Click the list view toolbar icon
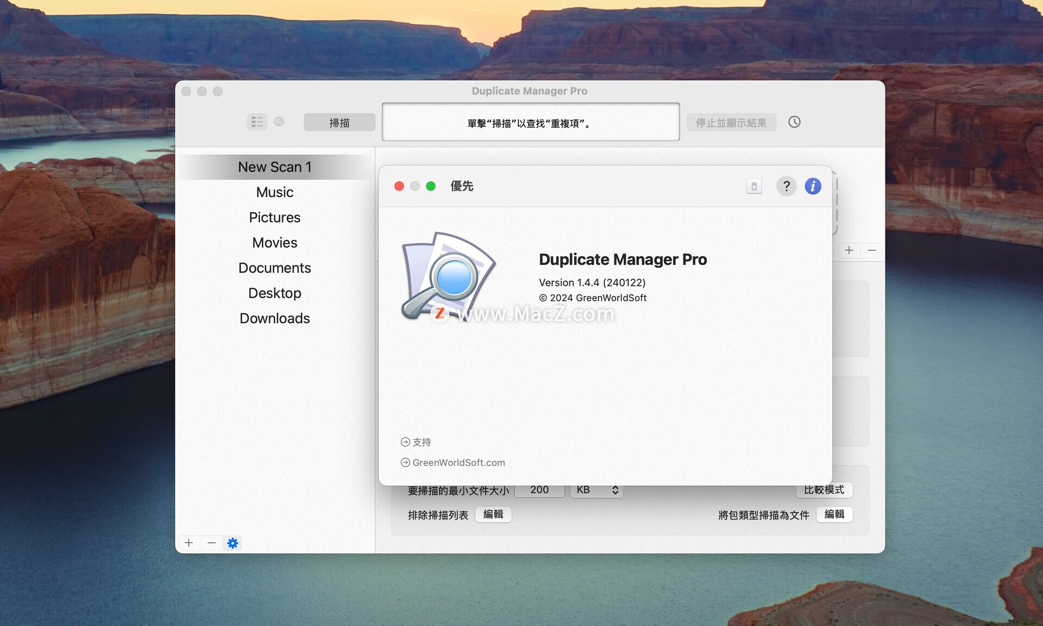Viewport: 1043px width, 626px height. pos(257,122)
